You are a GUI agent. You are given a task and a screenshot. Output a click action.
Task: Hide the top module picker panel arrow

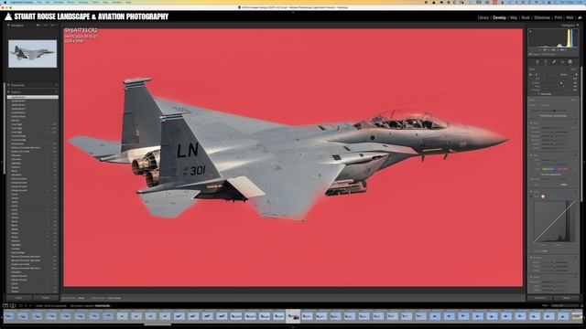coord(293,12)
